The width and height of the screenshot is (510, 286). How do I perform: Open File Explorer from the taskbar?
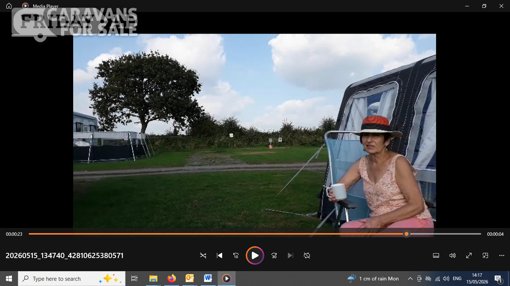point(153,279)
